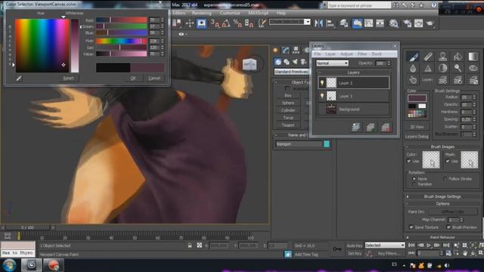Image resolution: width=484 pixels, height=272 pixels.
Task: Select the Fill bucket tool
Action: tap(458, 57)
